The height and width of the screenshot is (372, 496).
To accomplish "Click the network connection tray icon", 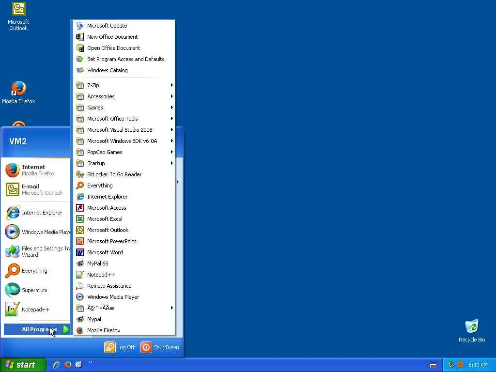I will pyautogui.click(x=451, y=365).
